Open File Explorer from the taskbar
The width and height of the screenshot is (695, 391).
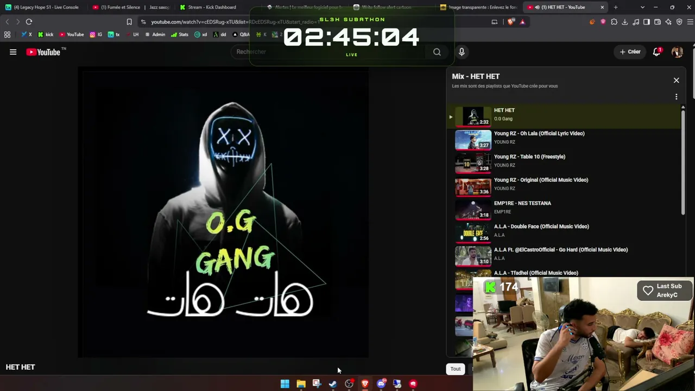click(x=301, y=384)
